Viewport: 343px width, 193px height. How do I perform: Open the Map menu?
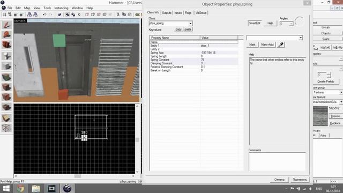pyautogui.click(x=27, y=8)
